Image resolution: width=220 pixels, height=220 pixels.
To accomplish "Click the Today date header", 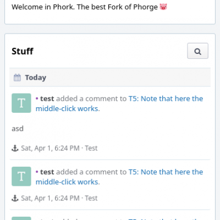I will click(x=110, y=78).
